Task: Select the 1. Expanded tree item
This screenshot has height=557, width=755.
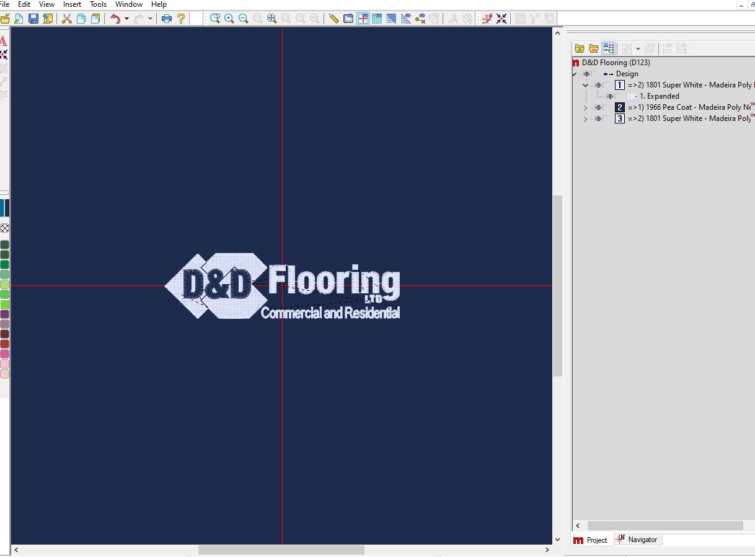Action: (x=660, y=96)
